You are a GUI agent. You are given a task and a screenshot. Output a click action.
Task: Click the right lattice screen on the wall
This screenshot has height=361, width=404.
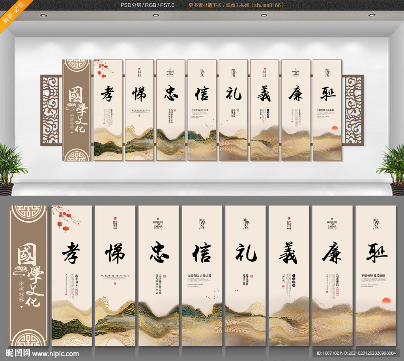(353, 110)
